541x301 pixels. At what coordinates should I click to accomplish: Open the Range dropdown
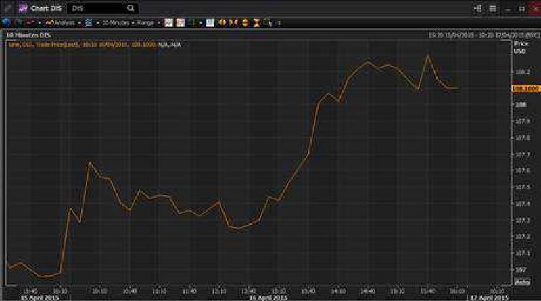(147, 22)
